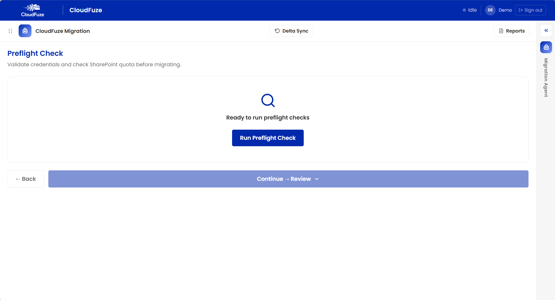Click the vertical Migration Agent label

coord(546,78)
